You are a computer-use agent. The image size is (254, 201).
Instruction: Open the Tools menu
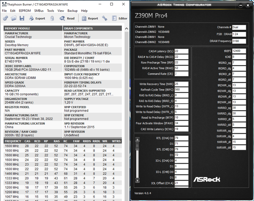[50, 11]
